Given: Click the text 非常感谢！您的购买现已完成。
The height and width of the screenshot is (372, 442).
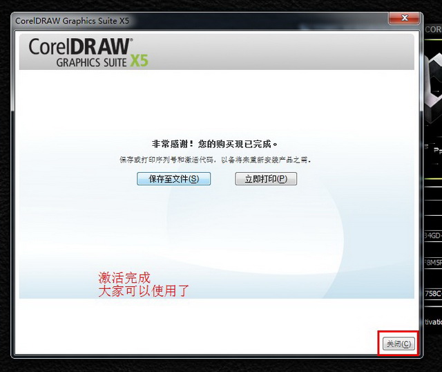Looking at the screenshot, I should pyautogui.click(x=215, y=144).
